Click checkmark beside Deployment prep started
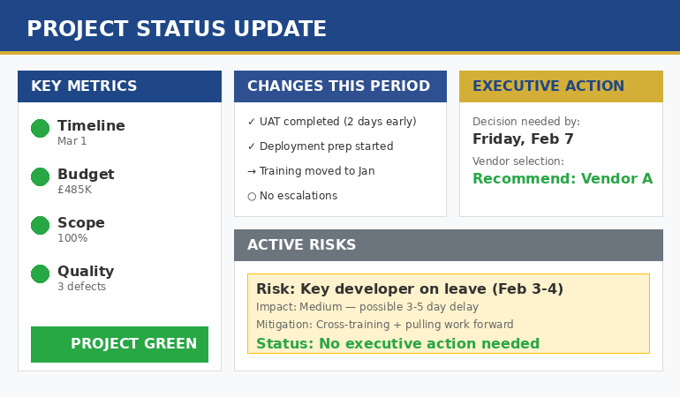This screenshot has height=397, width=680. (x=252, y=146)
